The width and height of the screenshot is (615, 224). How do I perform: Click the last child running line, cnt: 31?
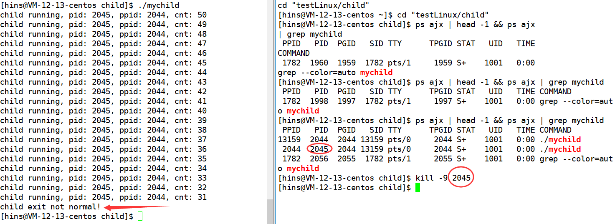tap(104, 197)
